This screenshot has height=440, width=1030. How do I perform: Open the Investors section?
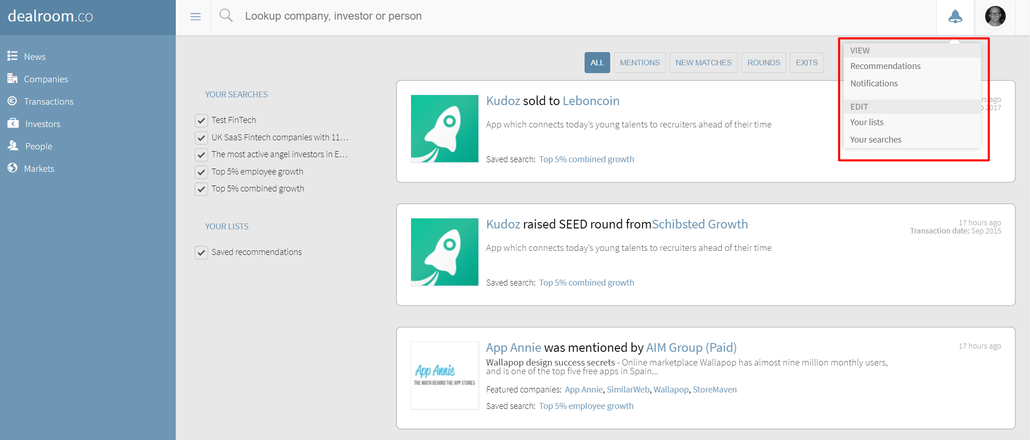coord(43,124)
